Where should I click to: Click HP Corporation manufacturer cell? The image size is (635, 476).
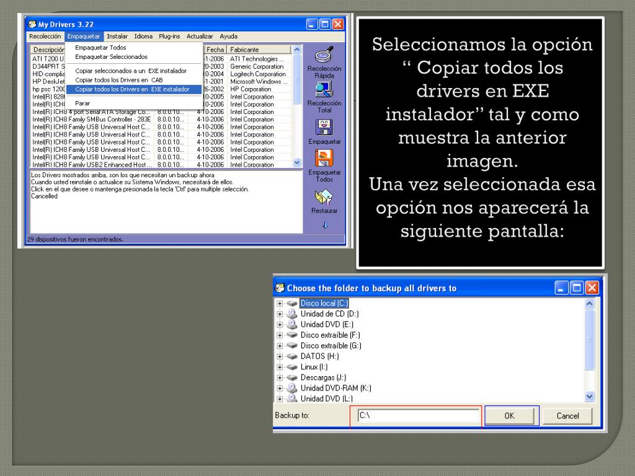point(251,89)
